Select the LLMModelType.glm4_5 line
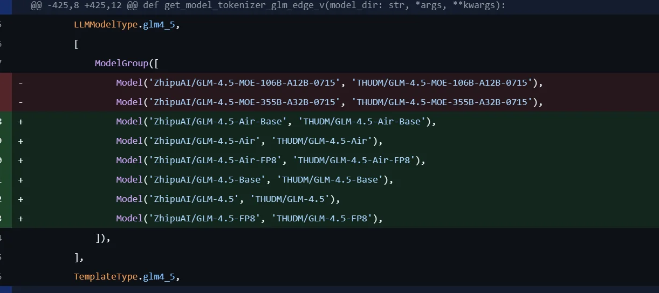 tap(329, 25)
